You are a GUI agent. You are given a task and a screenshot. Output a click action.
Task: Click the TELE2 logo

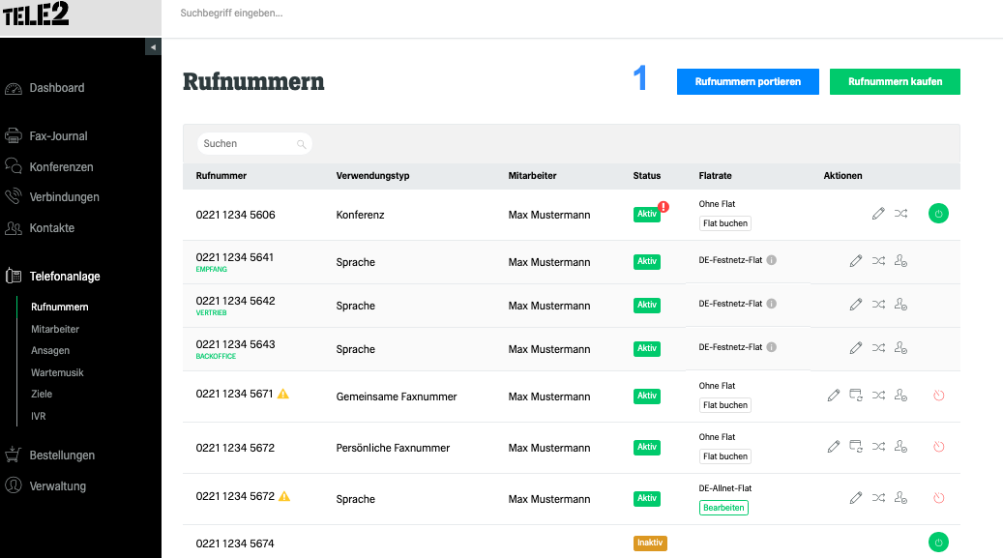[x=36, y=14]
